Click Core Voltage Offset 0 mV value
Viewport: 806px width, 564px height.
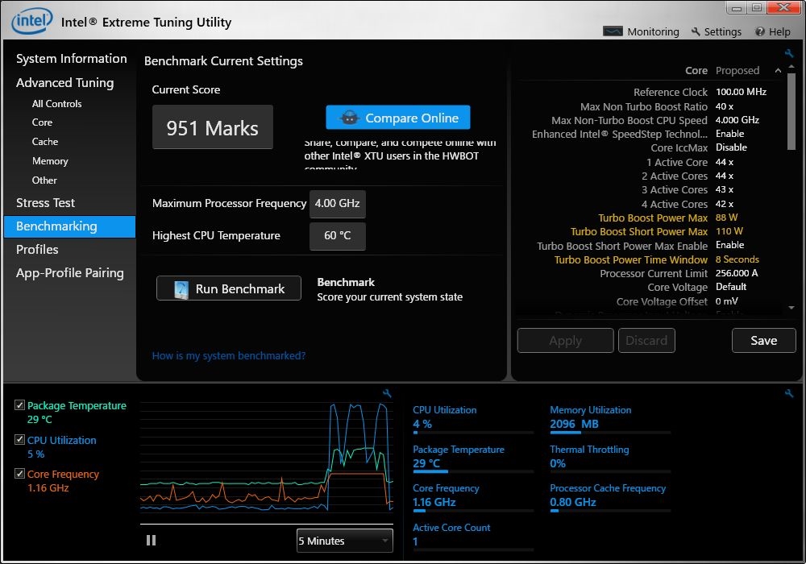click(726, 301)
